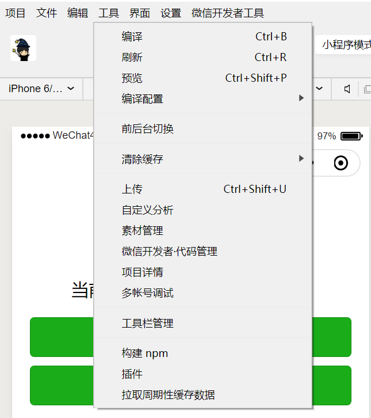Click 前后台切换 menu option
The image size is (371, 418).
(x=203, y=129)
